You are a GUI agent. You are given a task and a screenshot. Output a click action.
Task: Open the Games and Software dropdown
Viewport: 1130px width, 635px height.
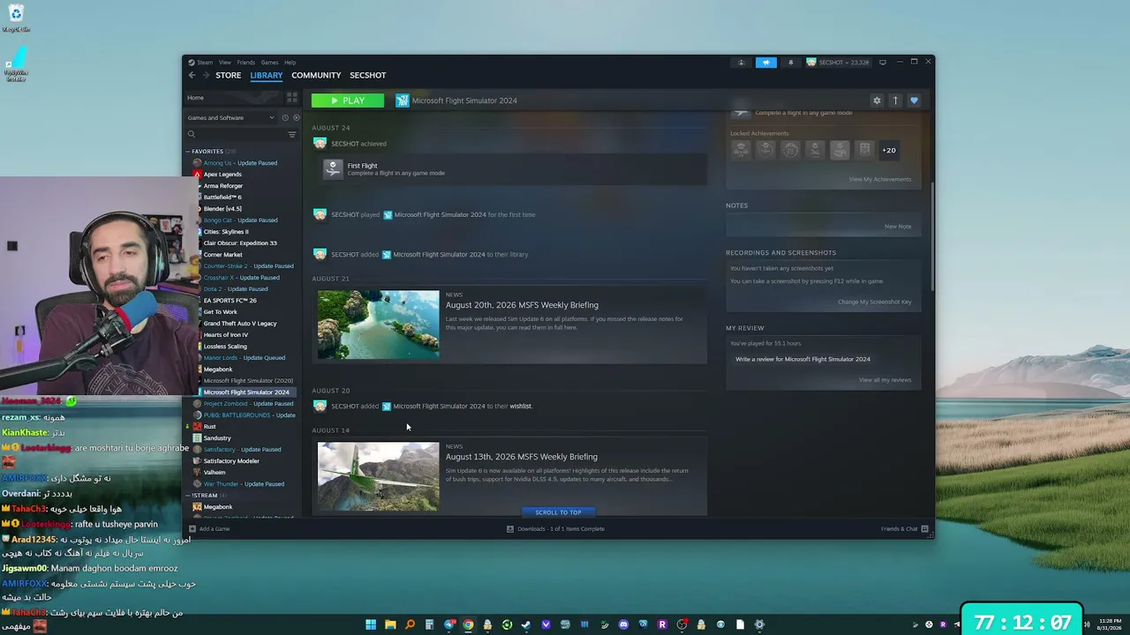[230, 117]
